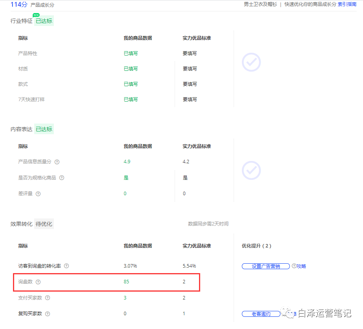
Task: Click the help icon beside 产品信息质量分
Action: (x=57, y=162)
